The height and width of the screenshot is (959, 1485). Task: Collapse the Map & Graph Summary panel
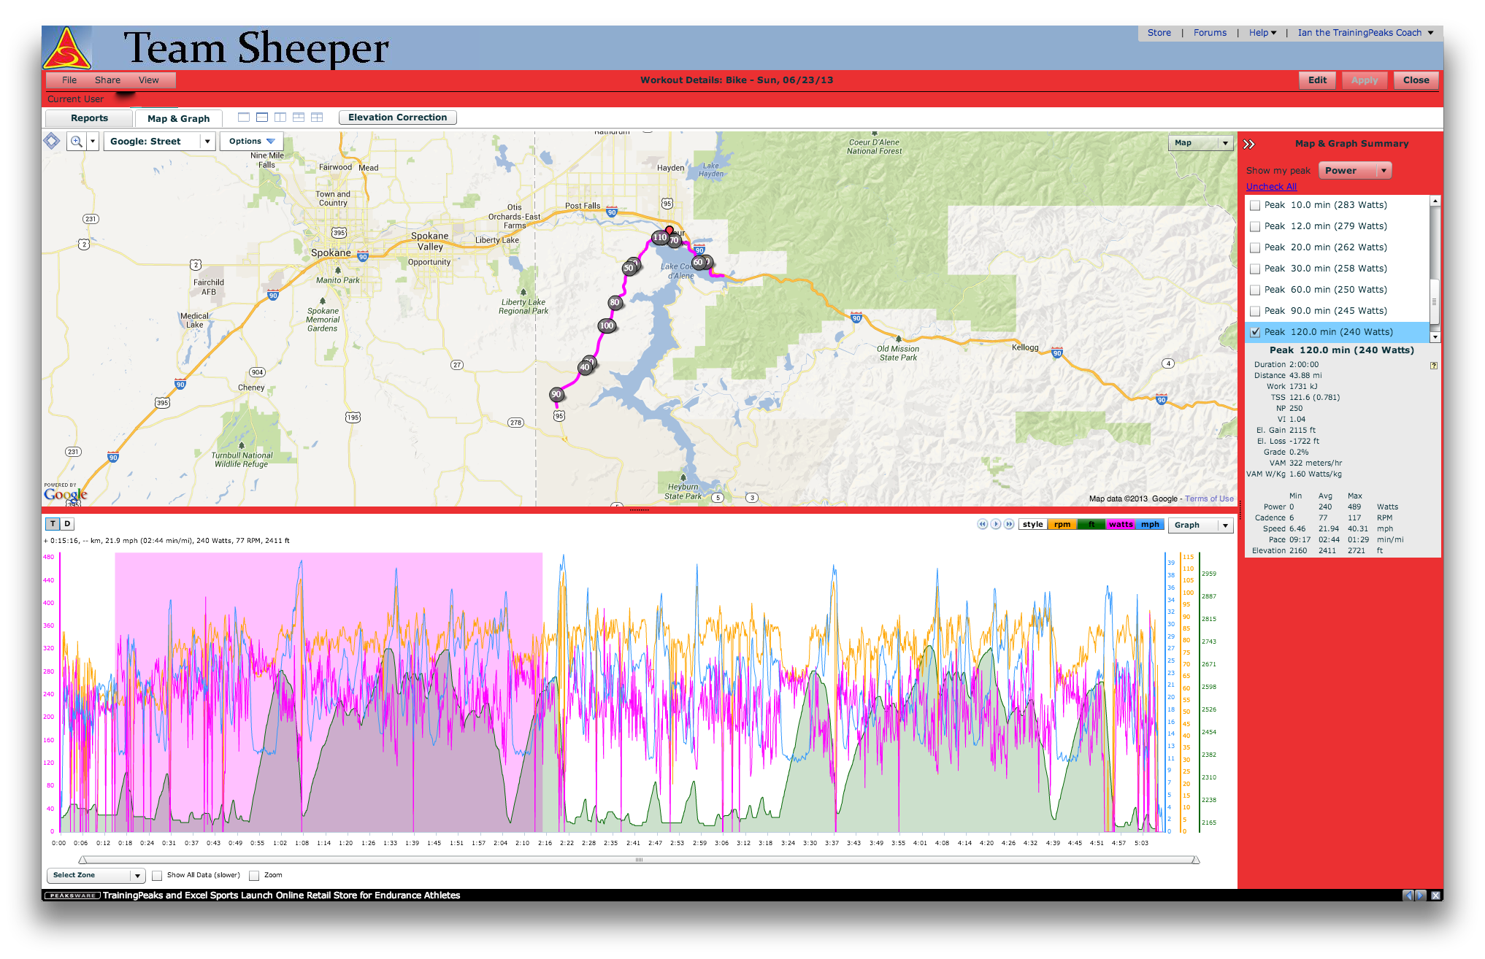1249,144
